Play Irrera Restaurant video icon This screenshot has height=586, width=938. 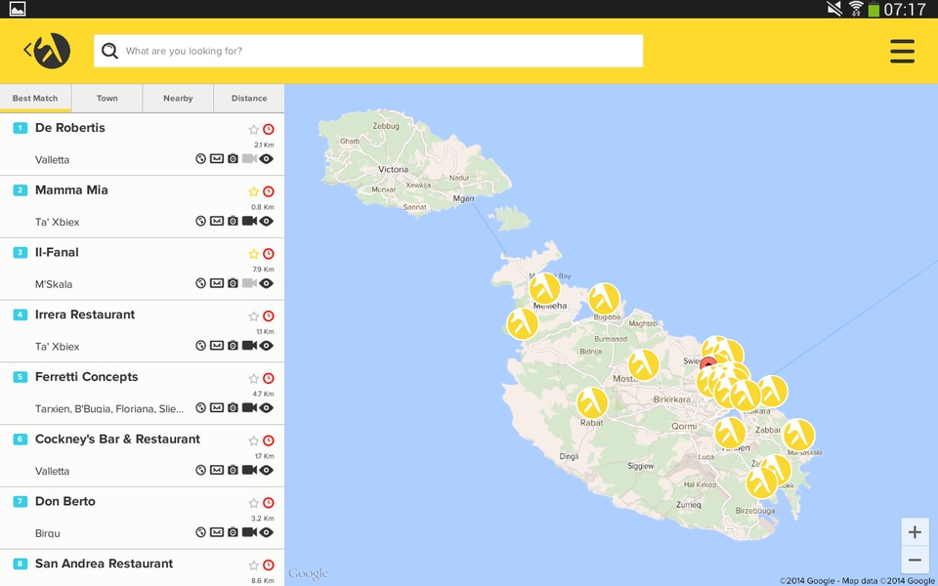249,345
